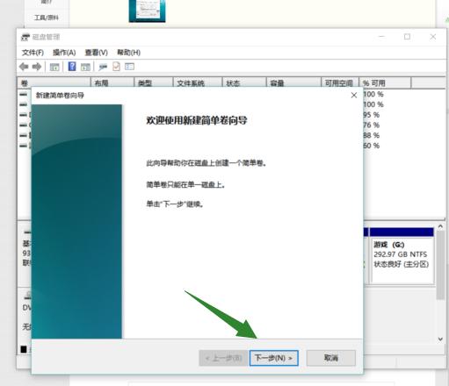Select the 游戏 (G:) partition block

402,256
